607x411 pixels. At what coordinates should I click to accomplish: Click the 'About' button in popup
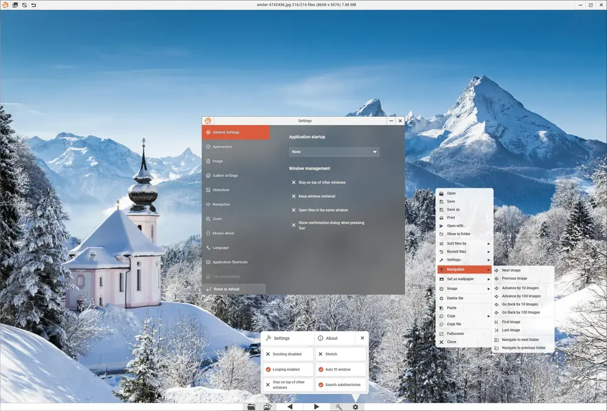(x=332, y=338)
